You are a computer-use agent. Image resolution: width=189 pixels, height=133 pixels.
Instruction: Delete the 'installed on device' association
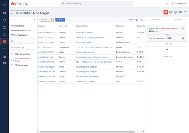click(x=183, y=29)
